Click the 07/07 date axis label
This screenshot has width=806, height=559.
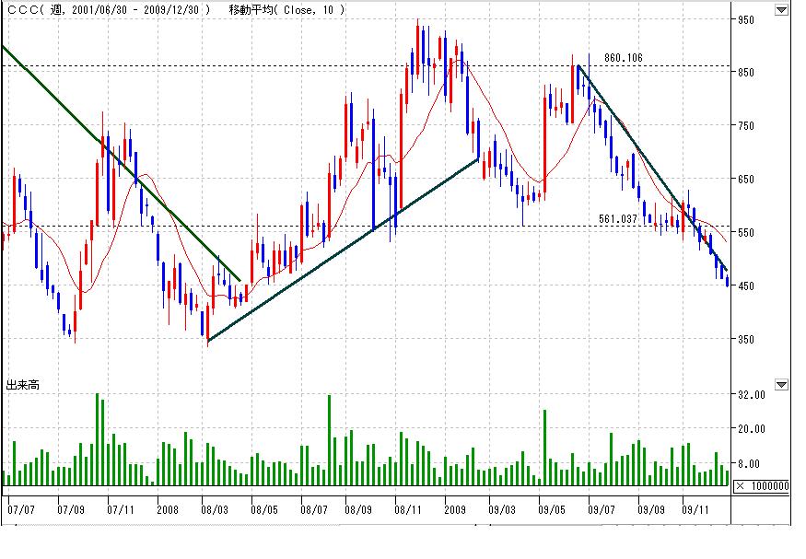tap(20, 507)
